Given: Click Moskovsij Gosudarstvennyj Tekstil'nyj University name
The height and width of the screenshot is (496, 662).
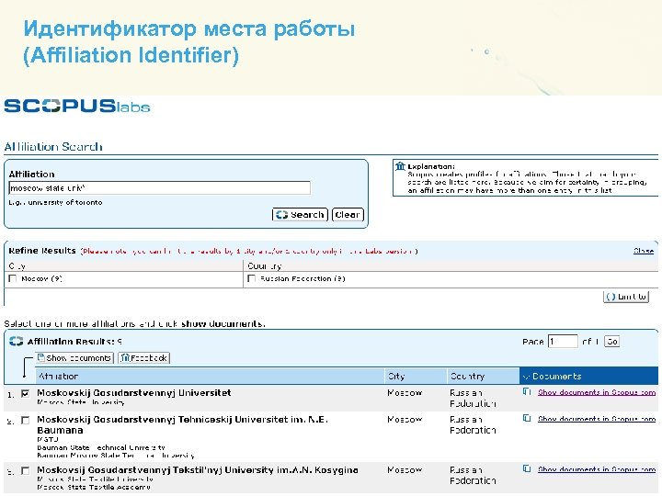Looking at the screenshot, I should tap(198, 470).
